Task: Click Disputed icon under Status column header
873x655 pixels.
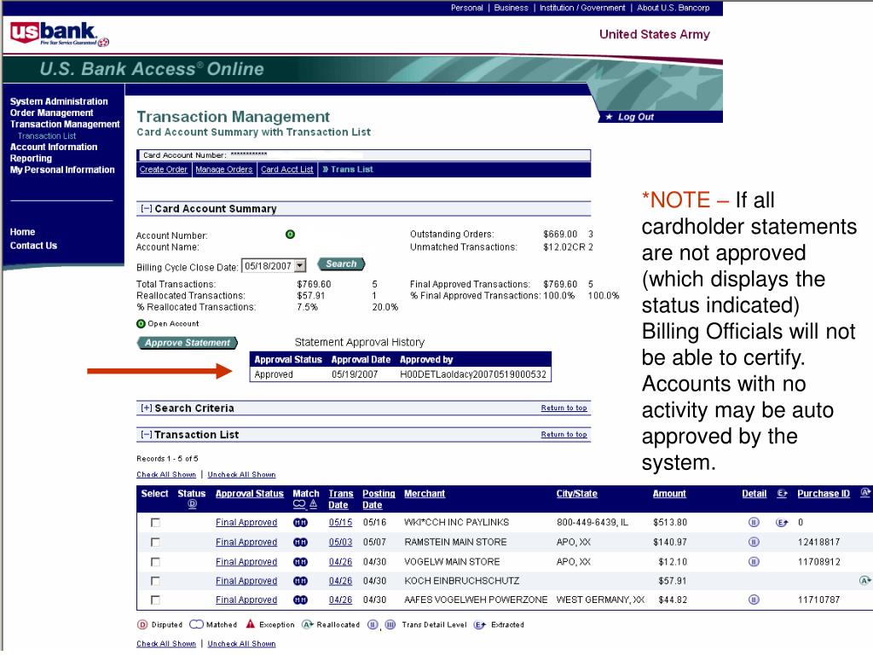Action: pyautogui.click(x=192, y=504)
